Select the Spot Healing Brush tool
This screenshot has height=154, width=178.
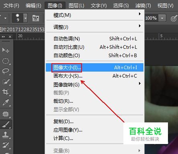tap(6, 114)
